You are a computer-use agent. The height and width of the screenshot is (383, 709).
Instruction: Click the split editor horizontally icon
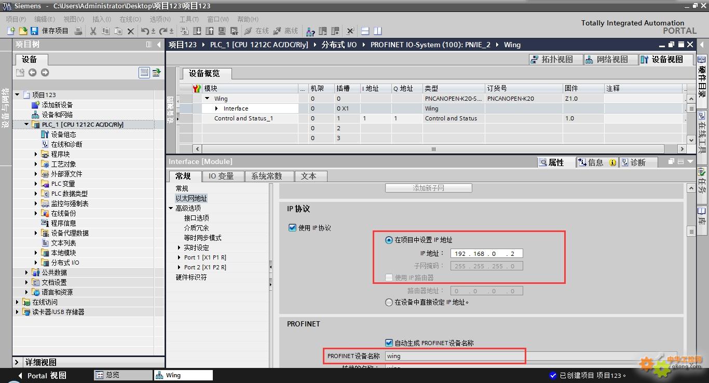(365, 31)
